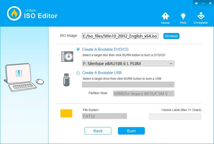The height and width of the screenshot is (144, 214).
Task: Open the FAT32 File System dropdown
Action: pyautogui.click(x=104, y=116)
